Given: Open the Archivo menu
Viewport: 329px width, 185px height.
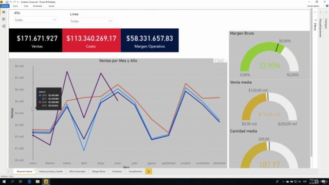Looking at the screenshot, I should 5,6.
